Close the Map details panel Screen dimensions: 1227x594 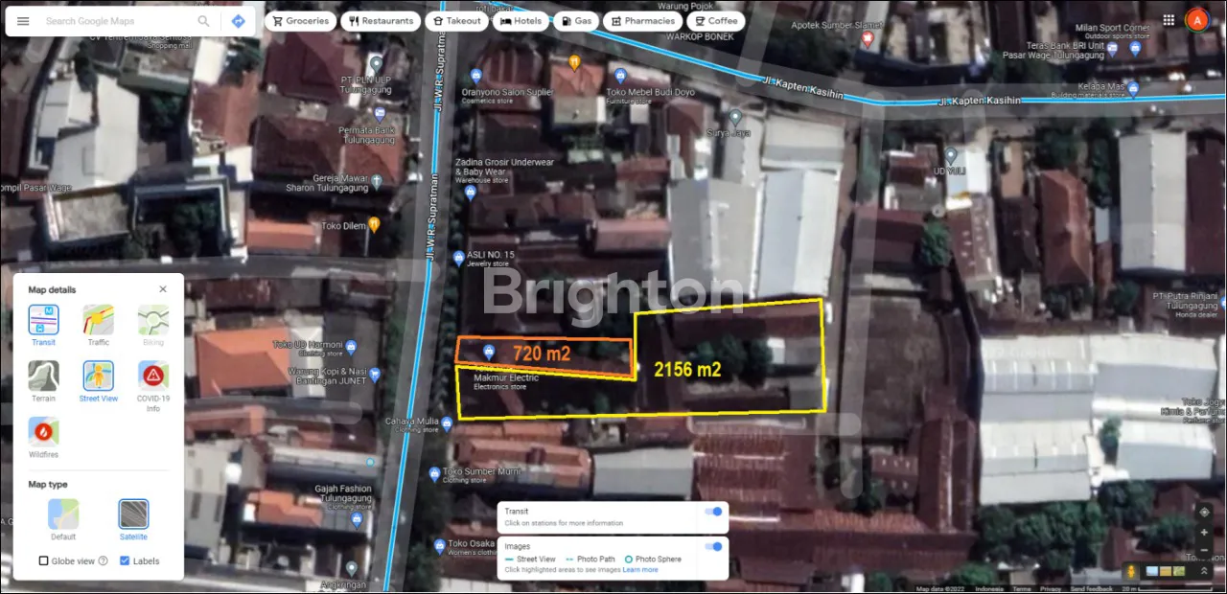[x=163, y=289]
